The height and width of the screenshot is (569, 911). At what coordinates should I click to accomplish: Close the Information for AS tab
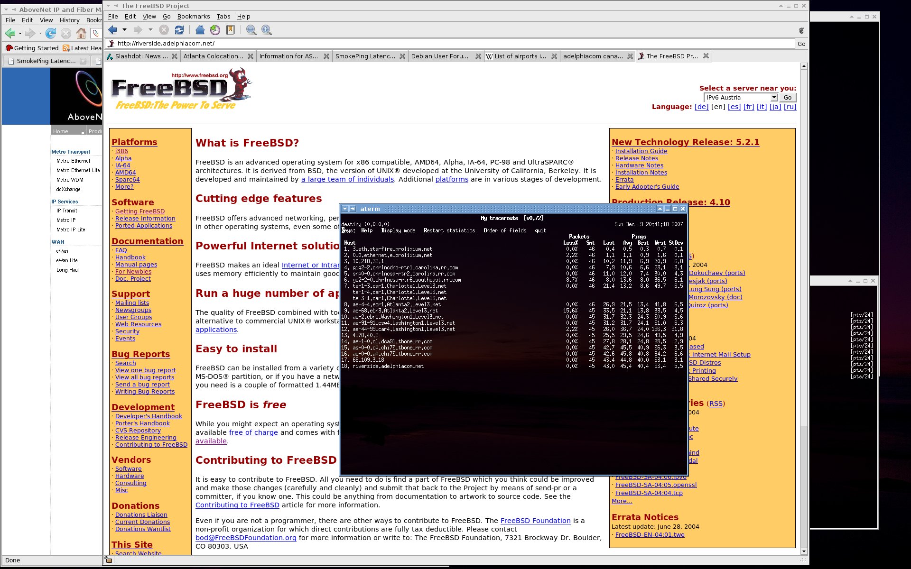326,56
